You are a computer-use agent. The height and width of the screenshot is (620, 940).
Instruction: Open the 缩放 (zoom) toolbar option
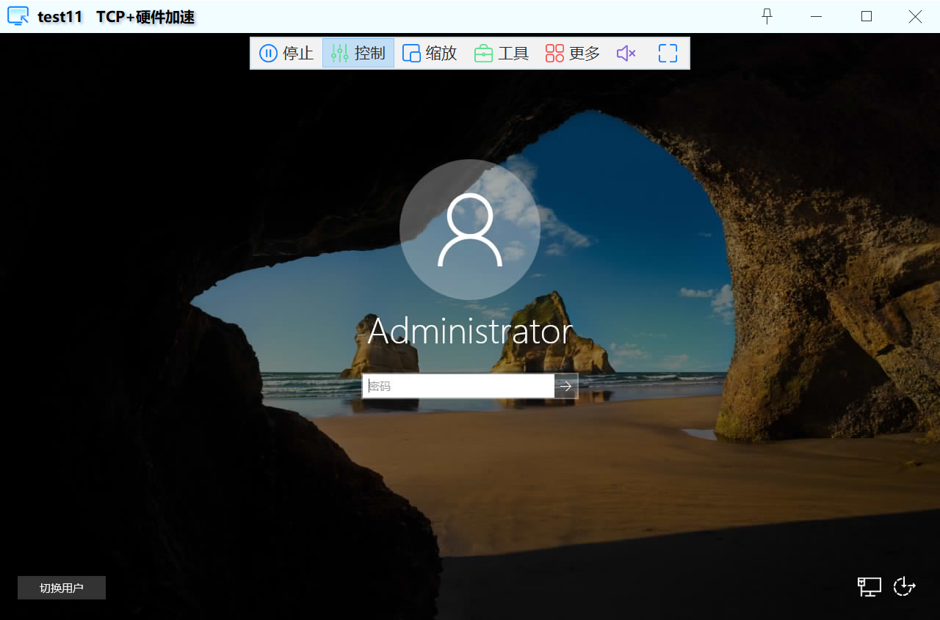coord(430,53)
